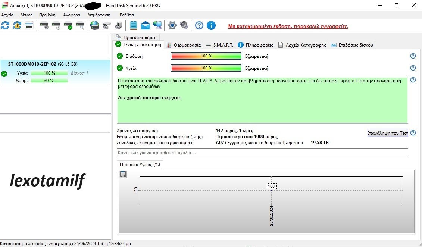
Task: Click the disk with shield toolbar icon
Action: 44,26
